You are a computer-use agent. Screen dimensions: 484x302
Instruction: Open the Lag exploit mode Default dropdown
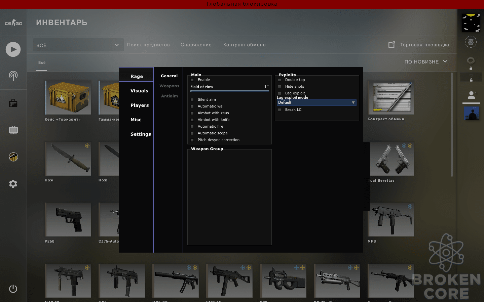[x=317, y=102]
